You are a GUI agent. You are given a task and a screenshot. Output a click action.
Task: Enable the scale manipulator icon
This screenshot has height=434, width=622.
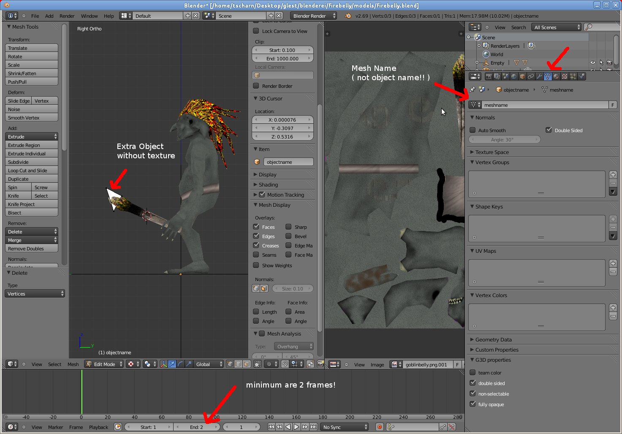coord(189,364)
